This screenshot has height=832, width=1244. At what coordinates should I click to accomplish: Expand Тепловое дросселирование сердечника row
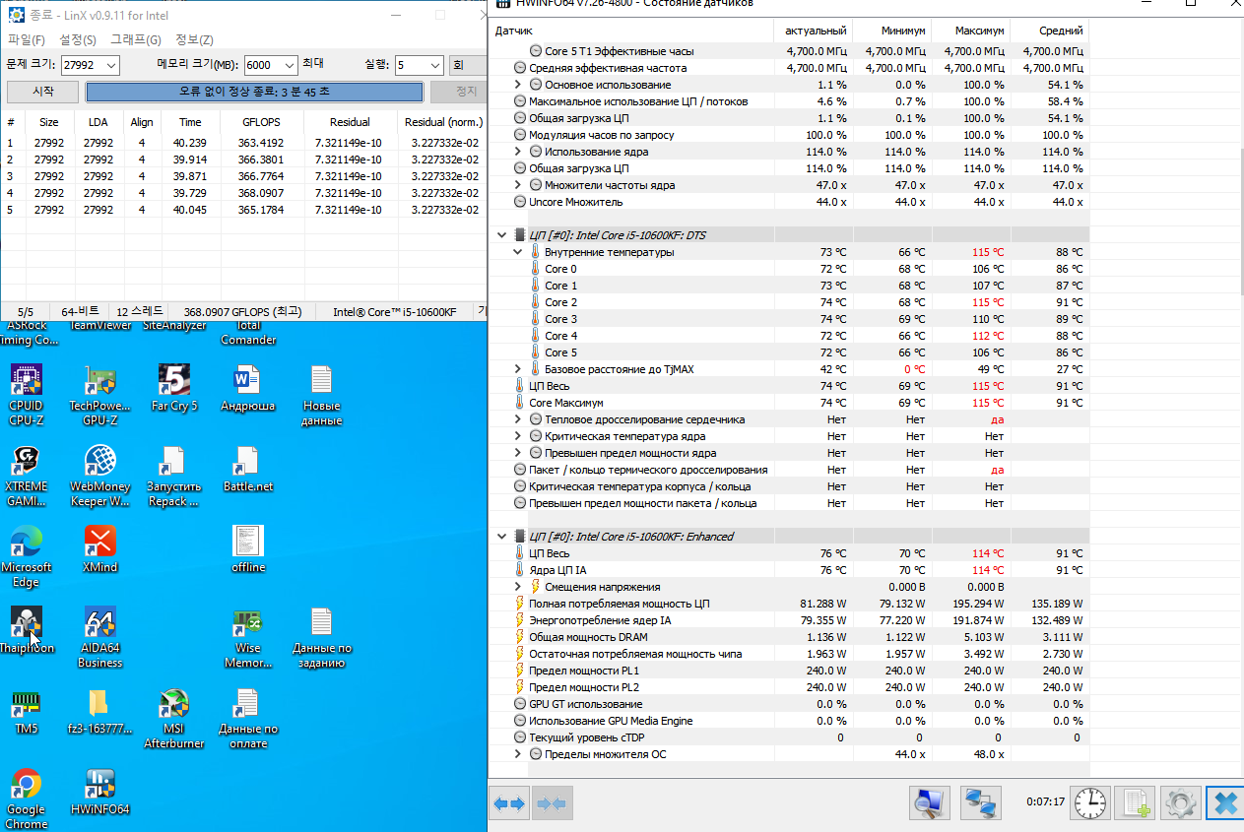click(518, 419)
